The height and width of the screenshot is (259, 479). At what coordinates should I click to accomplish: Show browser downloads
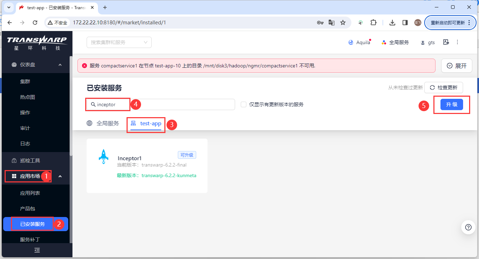click(392, 23)
